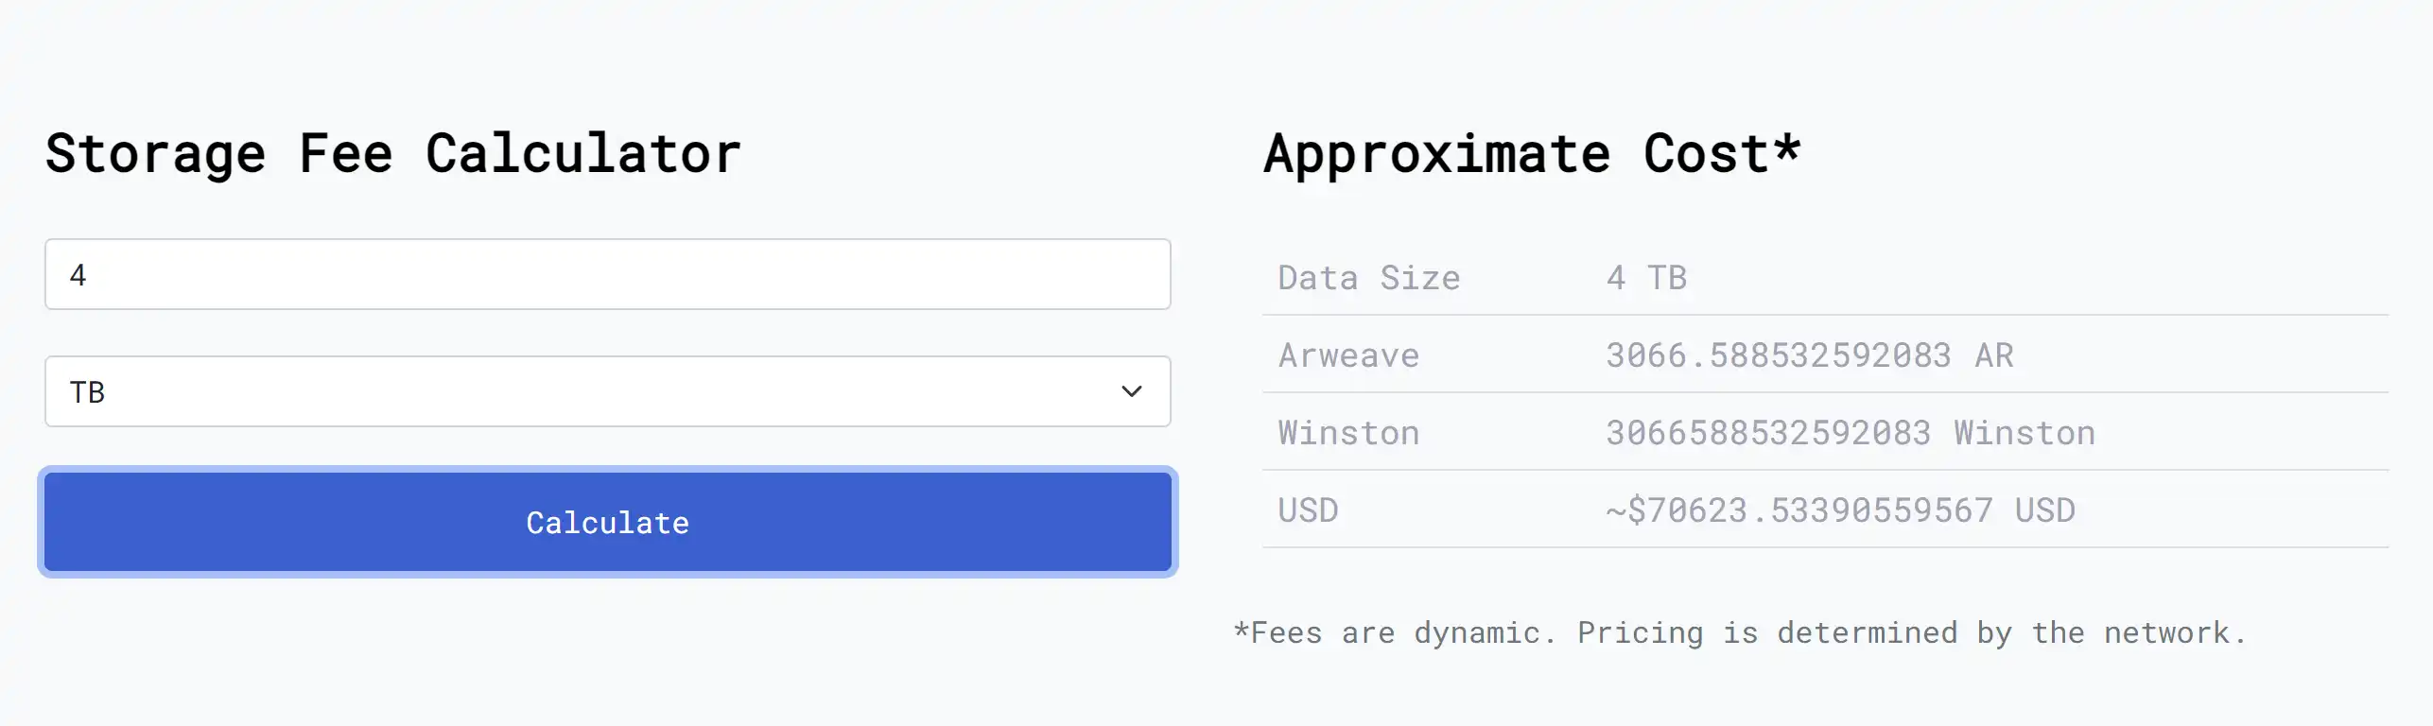Click the 4 TB data size value
The height and width of the screenshot is (726, 2433).
[x=1646, y=278]
